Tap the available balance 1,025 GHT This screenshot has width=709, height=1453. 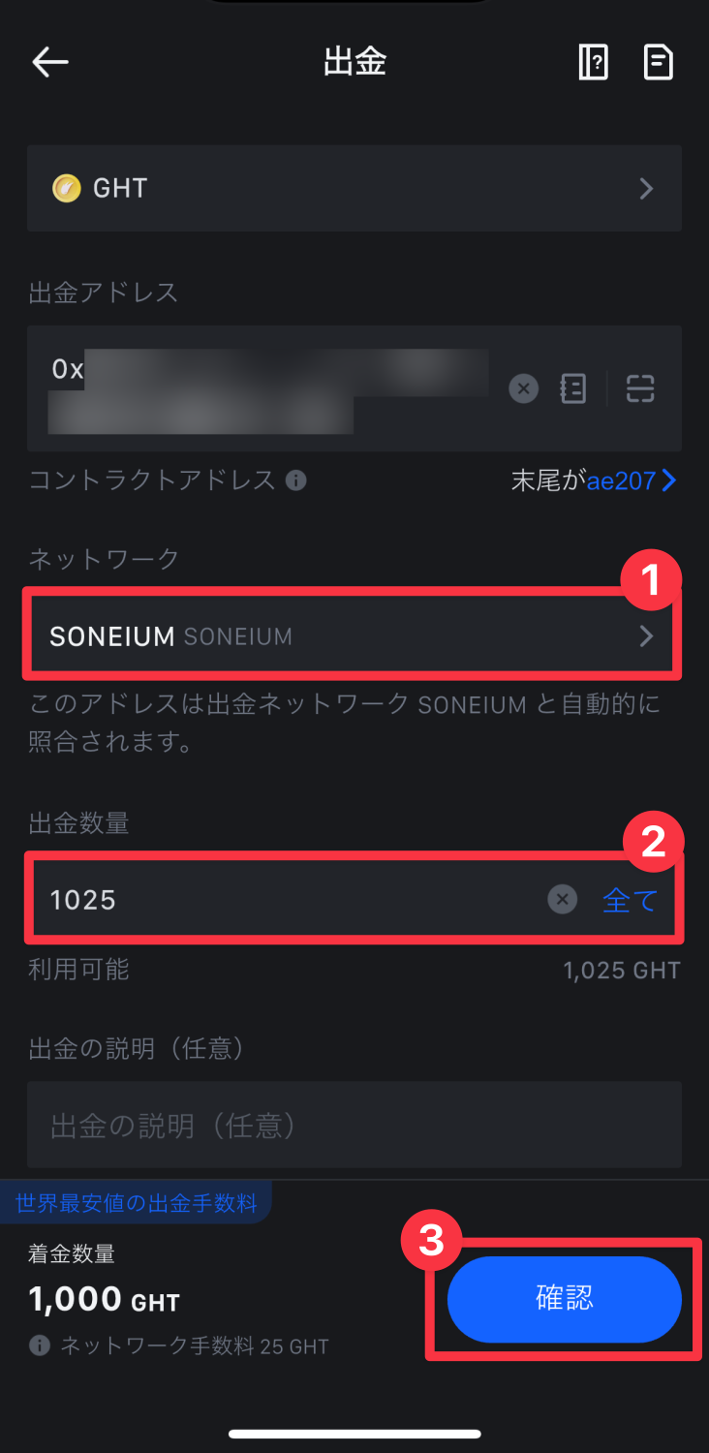tap(622, 971)
